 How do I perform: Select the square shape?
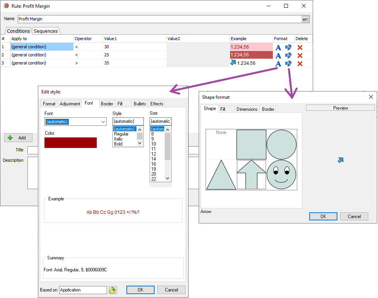tap(252, 144)
